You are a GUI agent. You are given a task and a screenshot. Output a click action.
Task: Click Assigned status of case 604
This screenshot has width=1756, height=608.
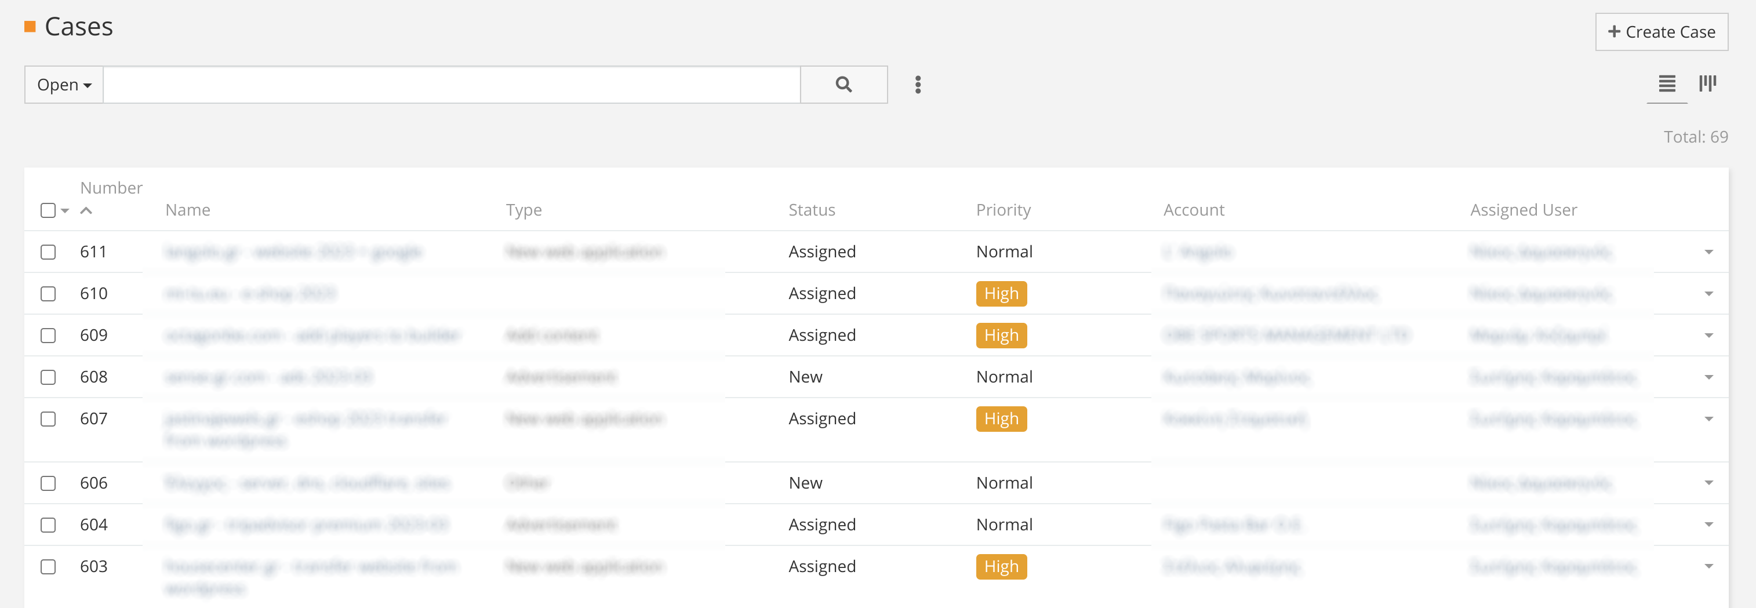(821, 525)
